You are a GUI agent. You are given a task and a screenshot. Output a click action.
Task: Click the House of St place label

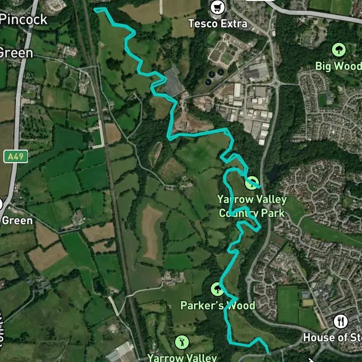pyautogui.click(x=333, y=337)
